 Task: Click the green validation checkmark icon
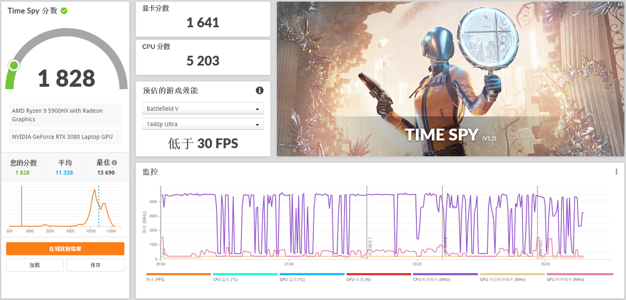coord(64,11)
